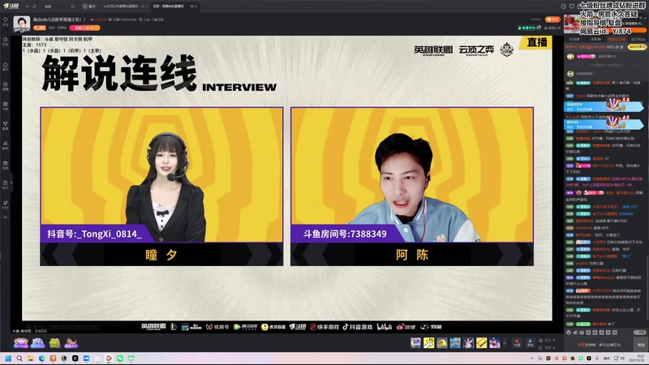Select the third gift icon in gift bar

click(x=442, y=342)
